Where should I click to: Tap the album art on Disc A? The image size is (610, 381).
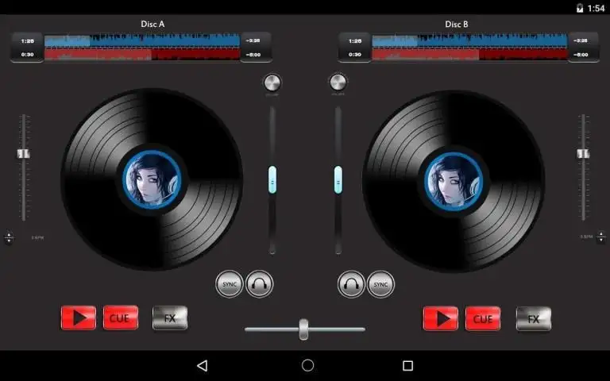(x=152, y=180)
